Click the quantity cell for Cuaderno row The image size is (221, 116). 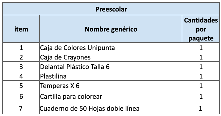[201, 108]
